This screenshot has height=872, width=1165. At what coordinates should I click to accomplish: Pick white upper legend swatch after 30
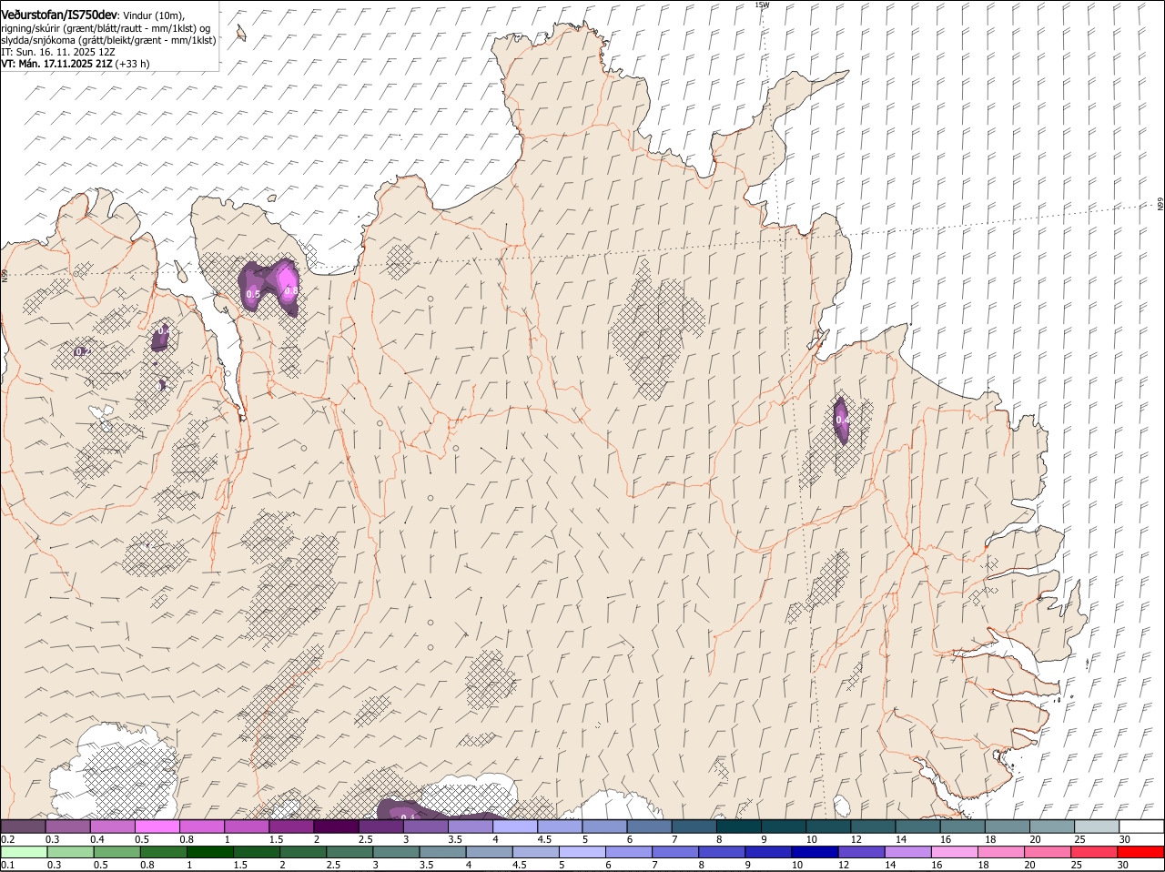point(1140,826)
